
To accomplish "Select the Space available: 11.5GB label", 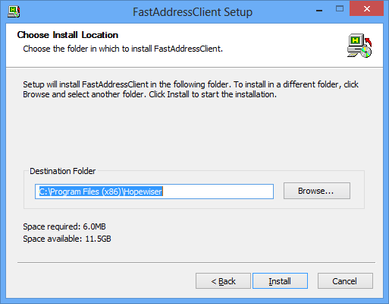I will pyautogui.click(x=67, y=239).
